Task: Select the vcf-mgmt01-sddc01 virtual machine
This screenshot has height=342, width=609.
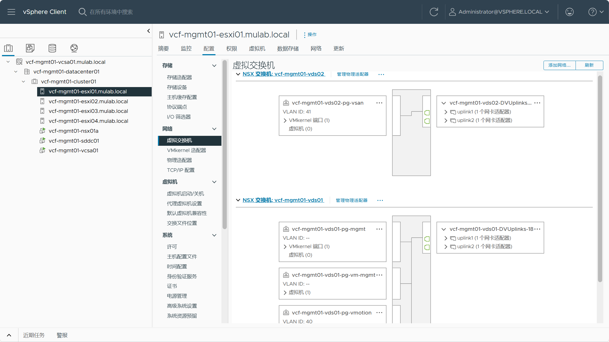Action: coord(74,141)
